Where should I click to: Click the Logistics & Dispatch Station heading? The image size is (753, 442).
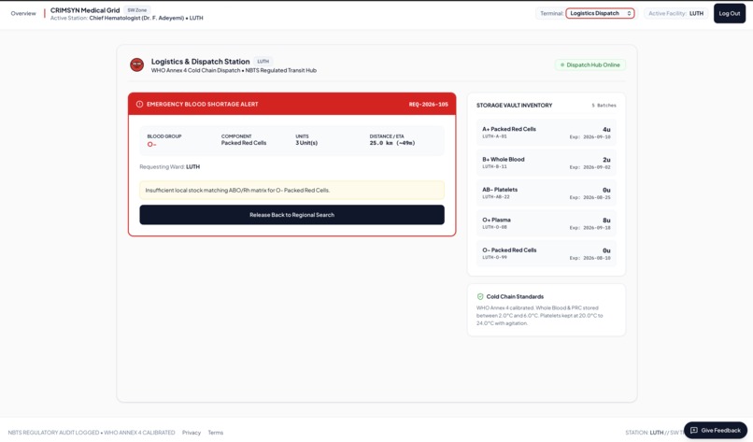(200, 62)
